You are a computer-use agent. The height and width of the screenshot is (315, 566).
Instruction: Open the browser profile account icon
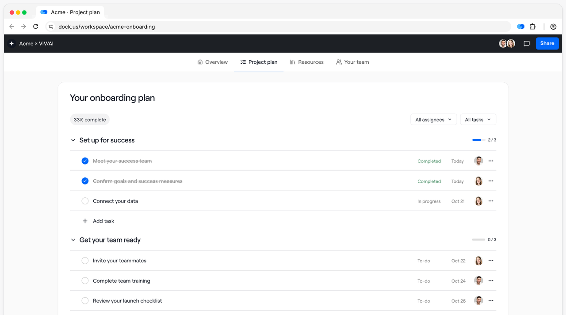coord(553,27)
